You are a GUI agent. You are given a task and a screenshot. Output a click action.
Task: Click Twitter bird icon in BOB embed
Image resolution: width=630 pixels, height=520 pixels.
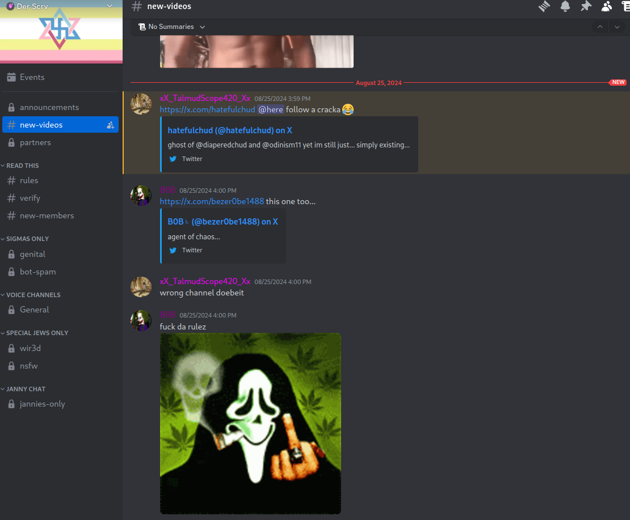[x=173, y=250]
